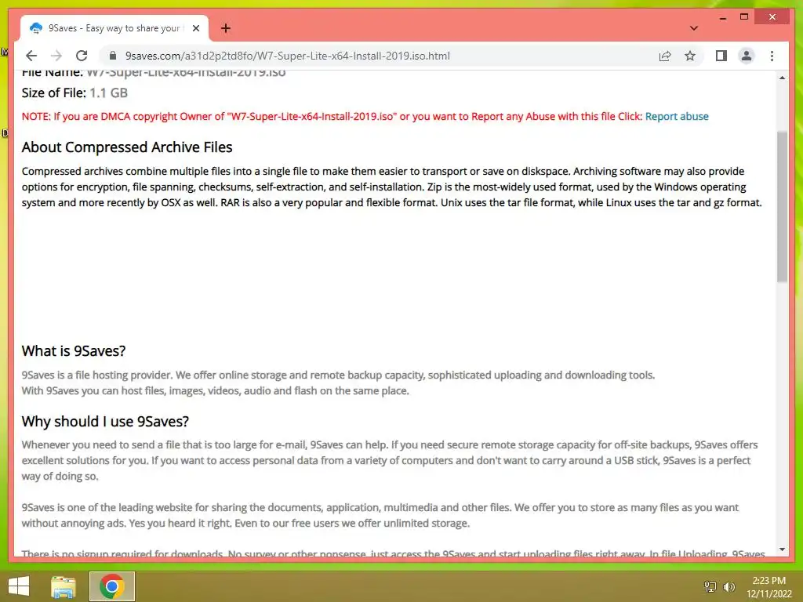Close the 9Saves tab

[195, 28]
